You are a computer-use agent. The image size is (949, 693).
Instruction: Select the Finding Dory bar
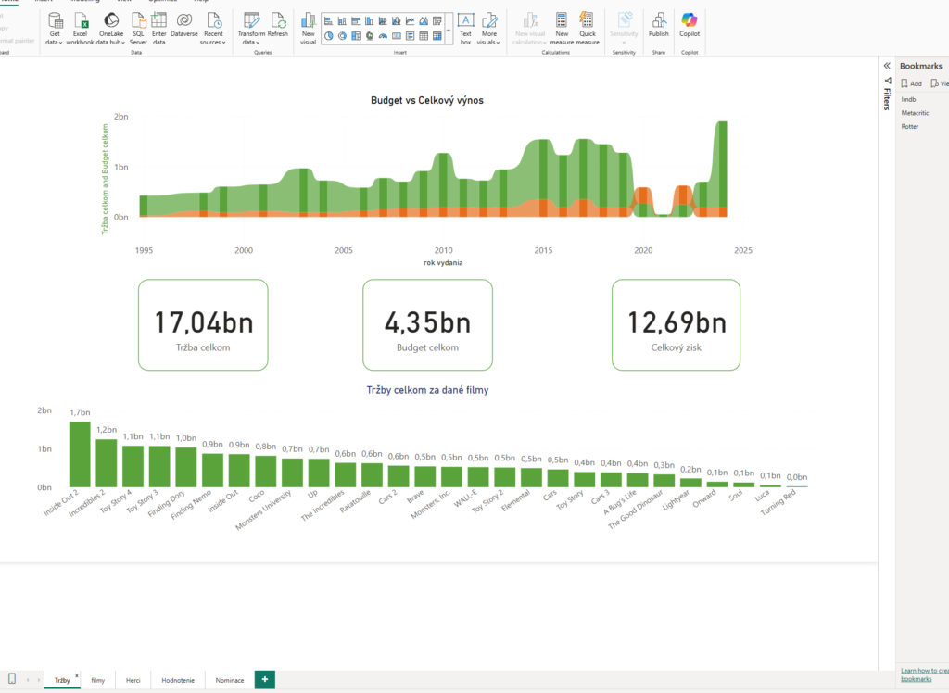pyautogui.click(x=185, y=467)
